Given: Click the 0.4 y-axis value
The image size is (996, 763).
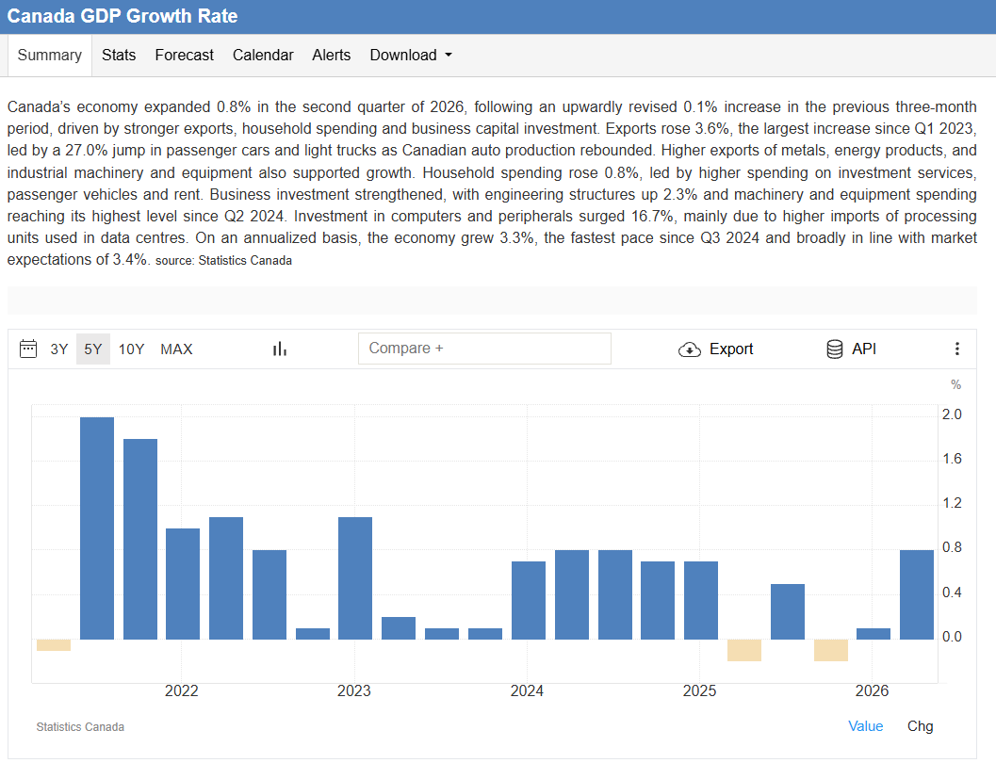Looking at the screenshot, I should 952,593.
